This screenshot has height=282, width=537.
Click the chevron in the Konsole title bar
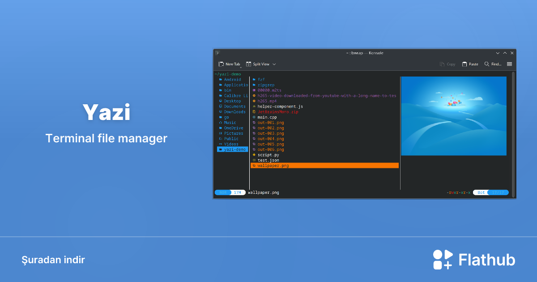click(x=498, y=52)
